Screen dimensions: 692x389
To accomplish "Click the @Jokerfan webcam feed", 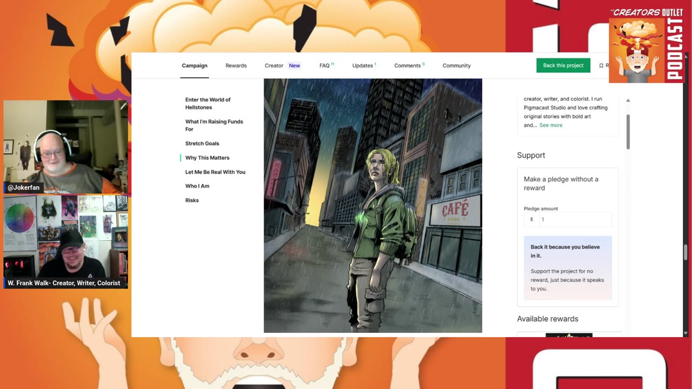I will tap(66, 147).
